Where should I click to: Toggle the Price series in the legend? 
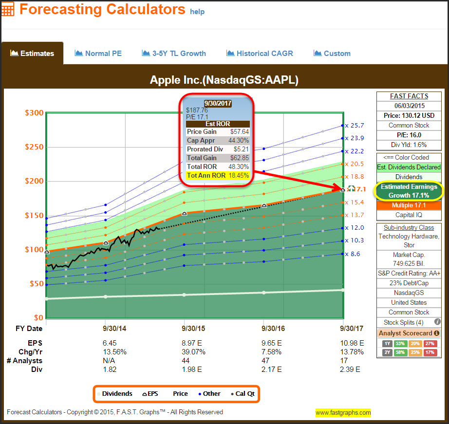coord(180,393)
